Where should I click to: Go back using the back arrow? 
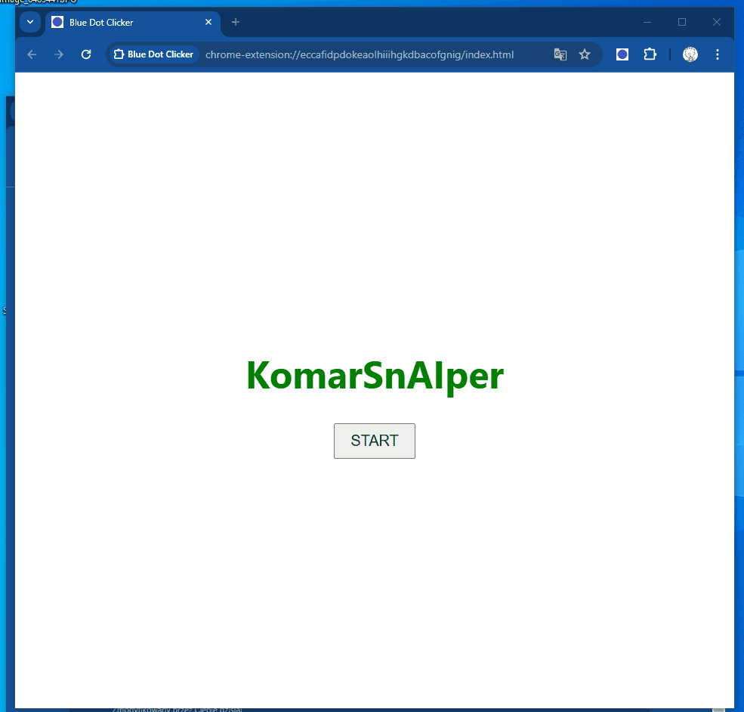pos(32,54)
